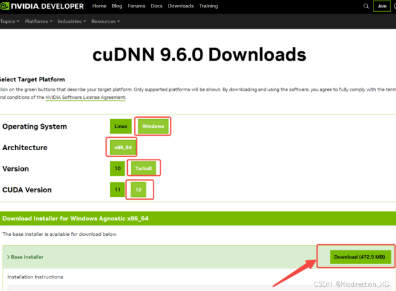Expand the Platforms dropdown menu
This screenshot has height=291, width=396.
point(39,21)
